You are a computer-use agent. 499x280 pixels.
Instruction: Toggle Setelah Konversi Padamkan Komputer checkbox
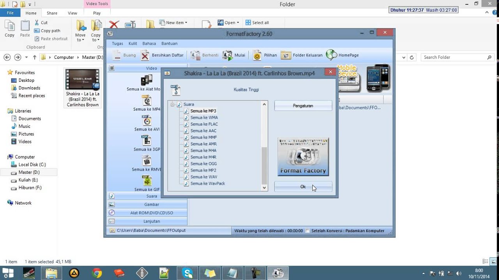coord(308,231)
